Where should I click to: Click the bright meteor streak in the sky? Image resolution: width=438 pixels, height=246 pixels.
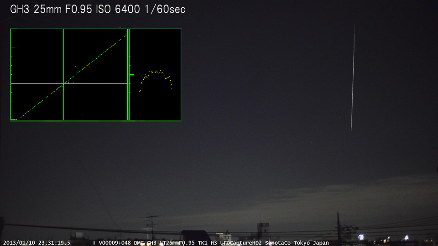[x=353, y=77]
